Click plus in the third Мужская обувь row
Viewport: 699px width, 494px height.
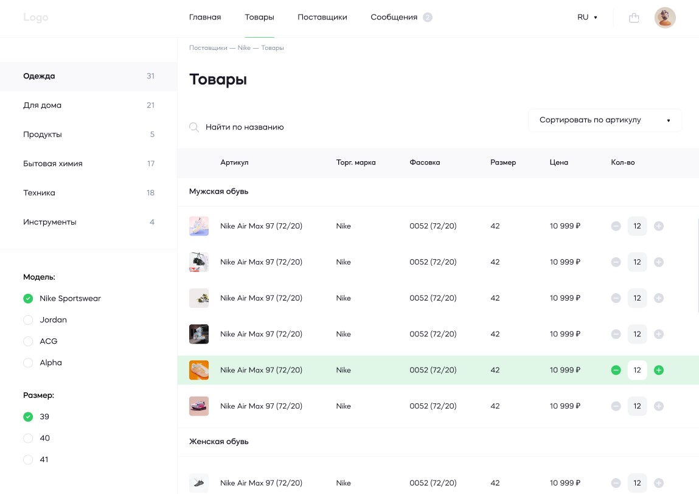pos(658,298)
